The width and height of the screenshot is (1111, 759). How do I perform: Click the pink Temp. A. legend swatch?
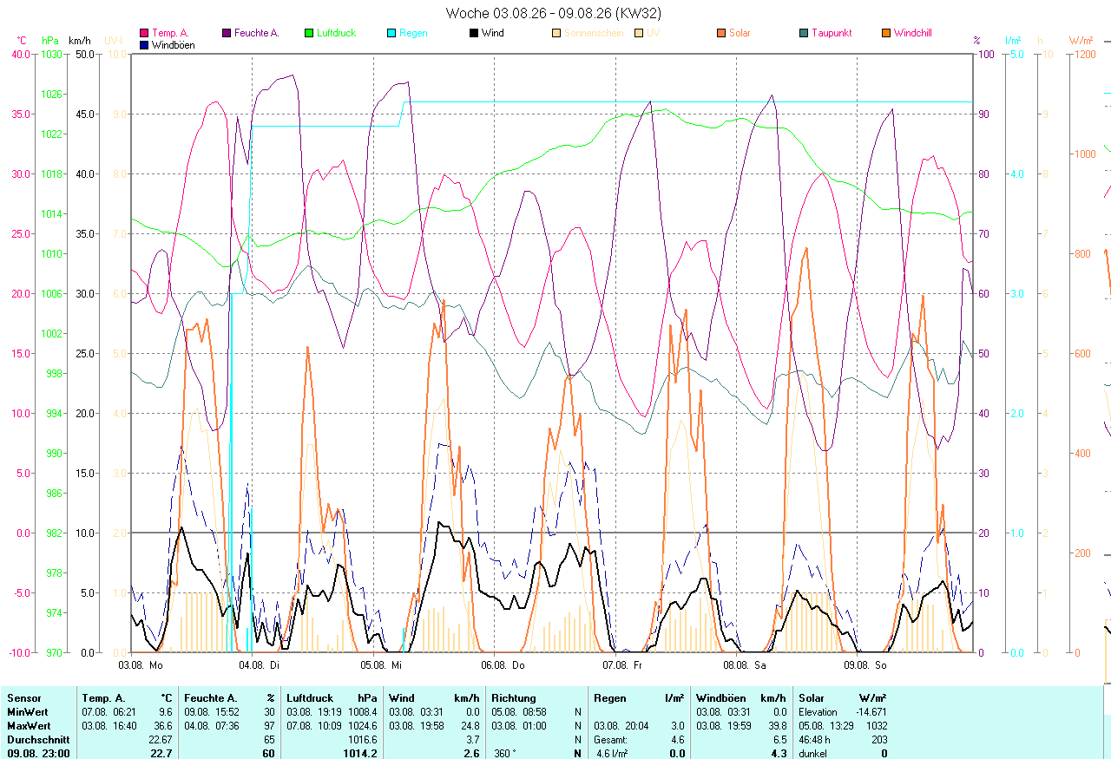[x=144, y=33]
